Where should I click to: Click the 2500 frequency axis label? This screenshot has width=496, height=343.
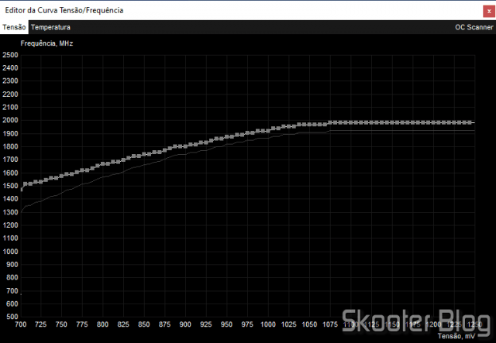tap(10, 55)
